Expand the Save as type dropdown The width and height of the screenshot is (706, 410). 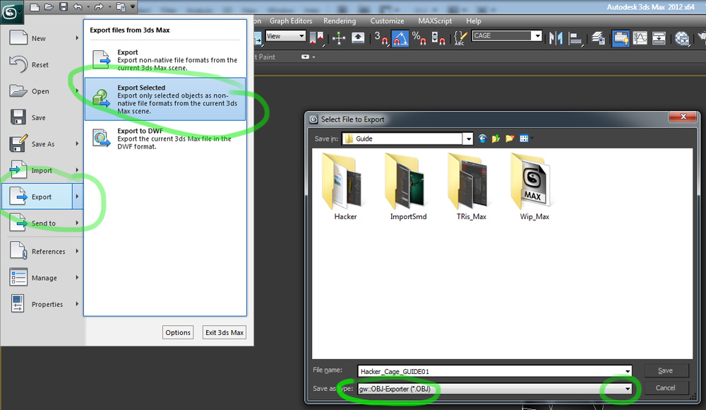coord(627,389)
